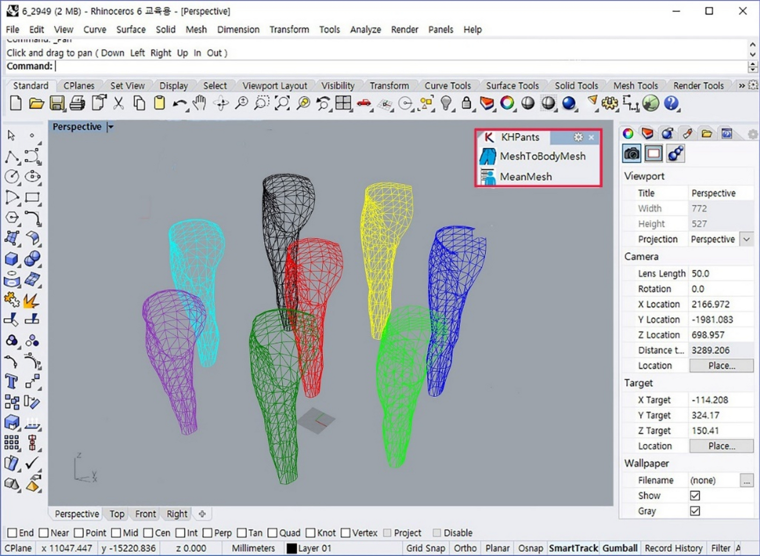Click in the Command input field
The image size is (760, 556).
(x=400, y=67)
